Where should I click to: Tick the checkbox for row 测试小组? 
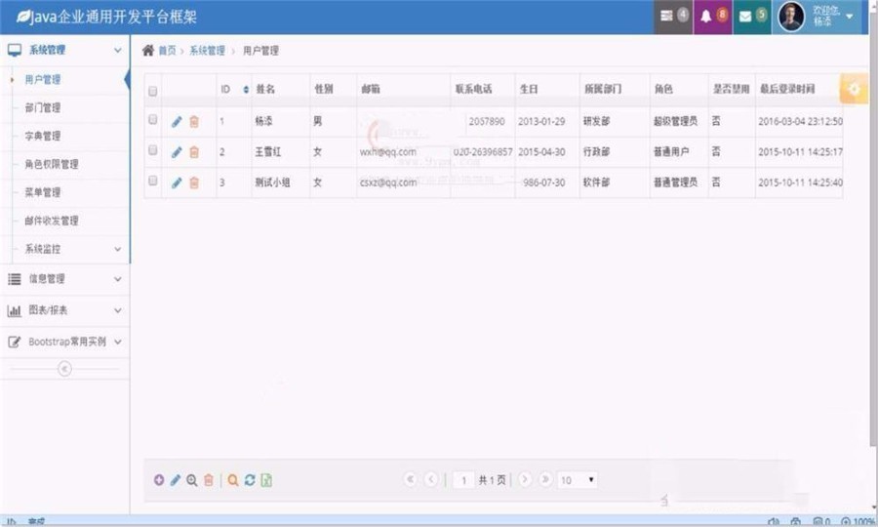152,182
